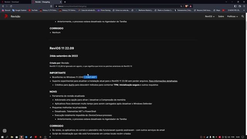Open the 'Para informações detalhadas' link
This screenshot has height=139, width=247.
tap(163, 81)
